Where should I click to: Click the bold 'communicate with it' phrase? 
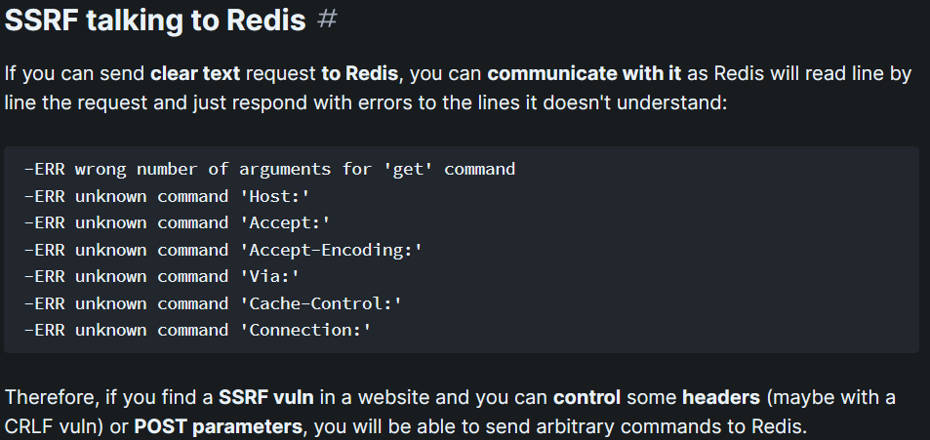(585, 73)
